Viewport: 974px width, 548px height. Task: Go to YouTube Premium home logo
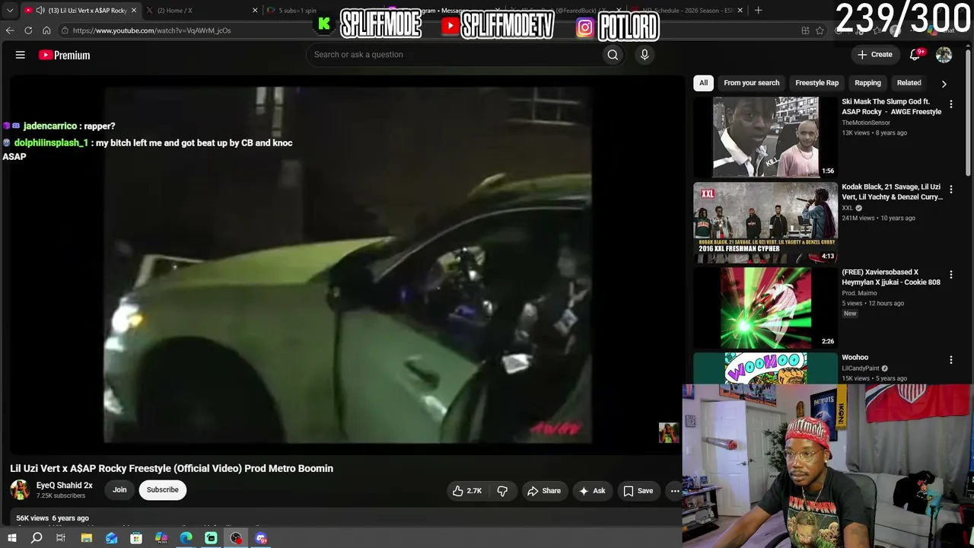point(65,55)
